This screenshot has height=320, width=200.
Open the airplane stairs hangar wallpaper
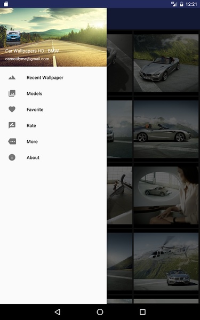coord(119,195)
